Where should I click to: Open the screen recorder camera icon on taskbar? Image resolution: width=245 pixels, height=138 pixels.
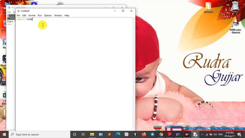click(187, 135)
